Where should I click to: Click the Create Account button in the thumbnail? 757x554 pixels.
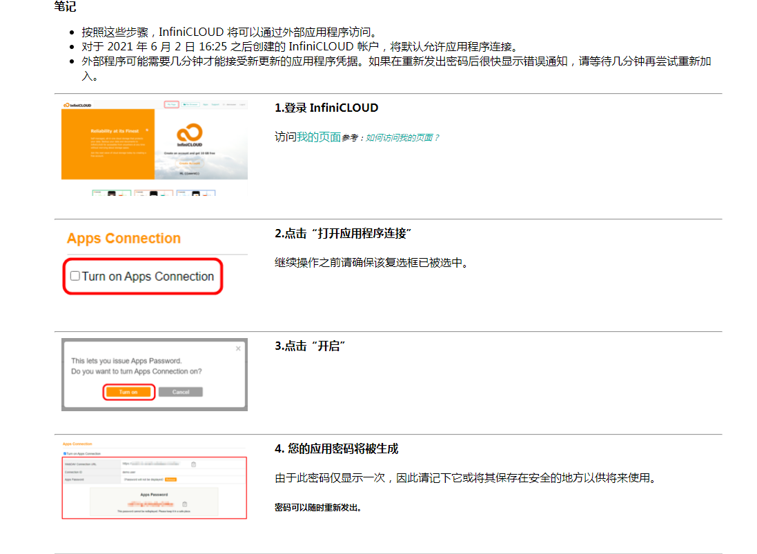pos(188,162)
